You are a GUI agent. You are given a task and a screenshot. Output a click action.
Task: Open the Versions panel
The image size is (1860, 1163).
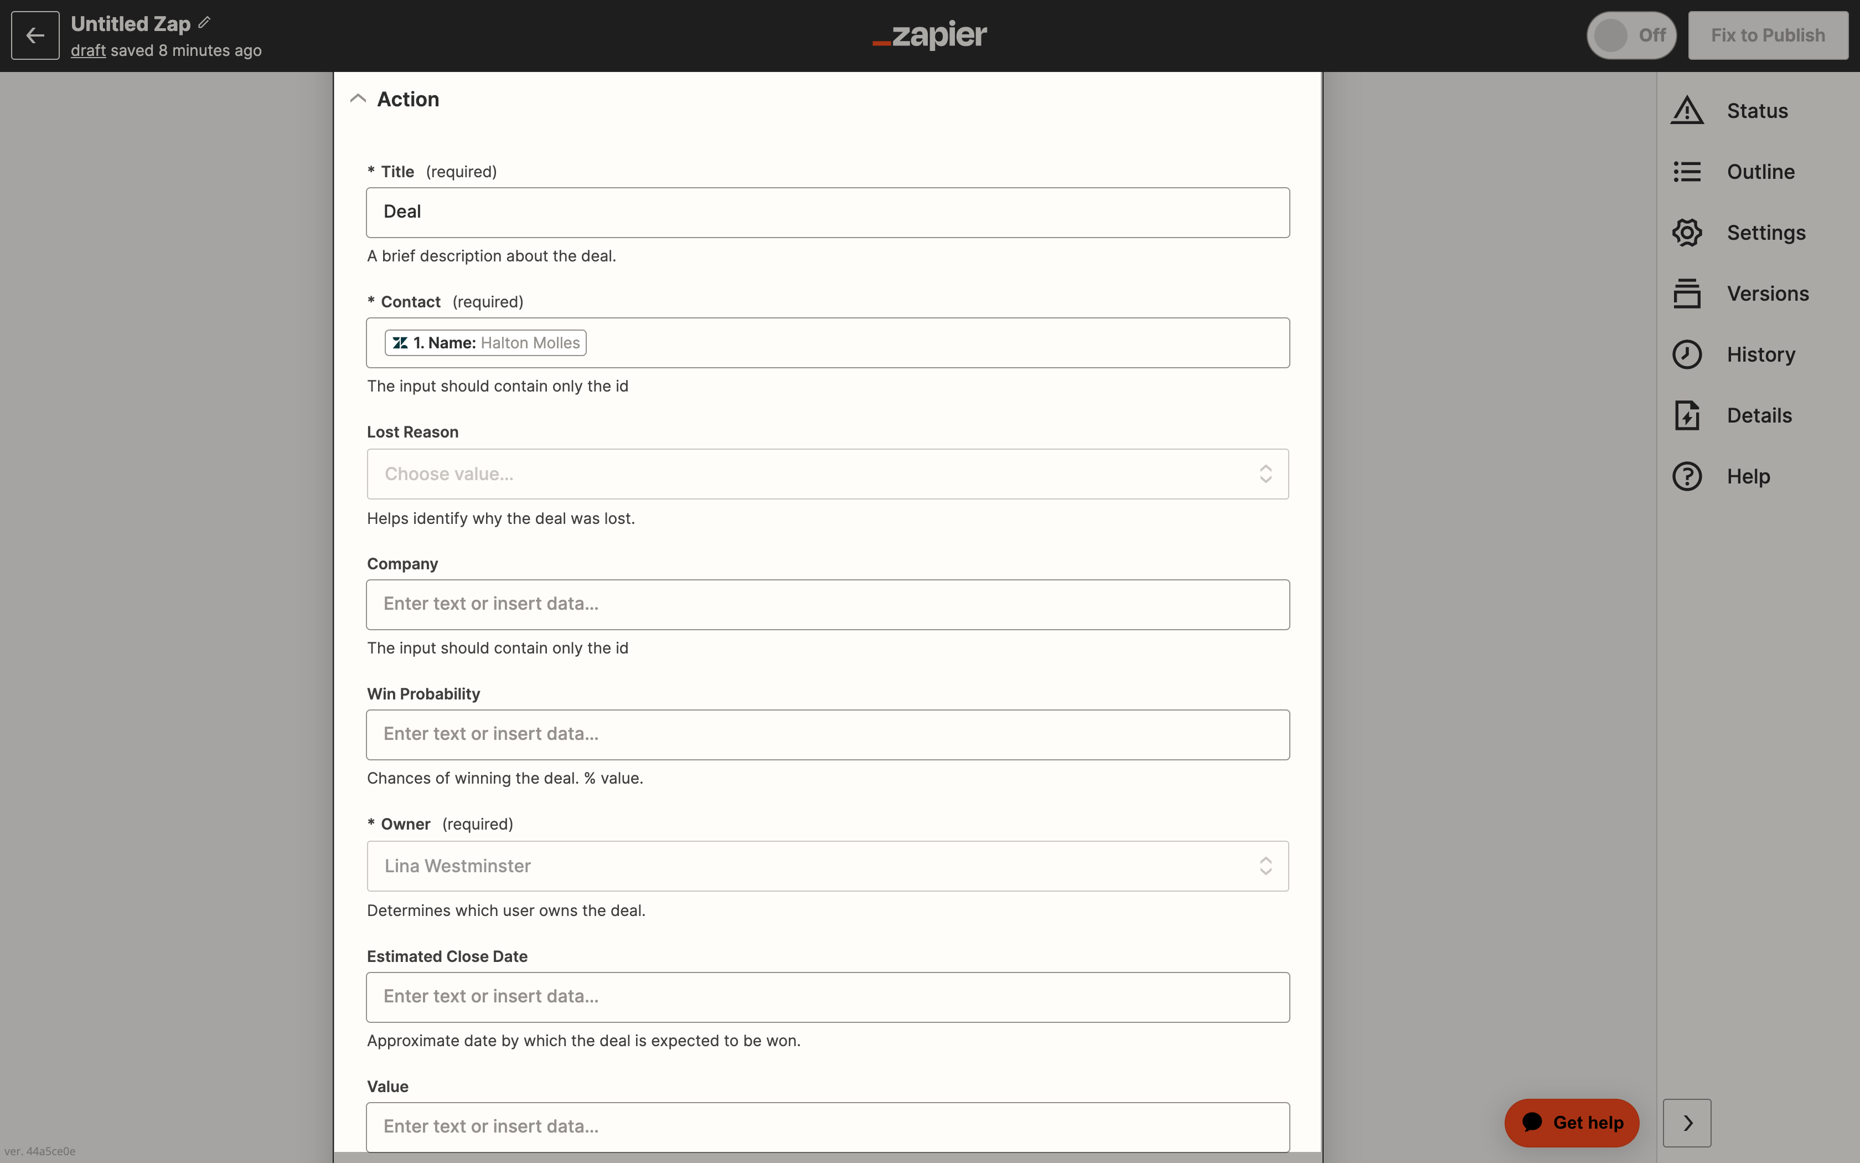[1768, 293]
